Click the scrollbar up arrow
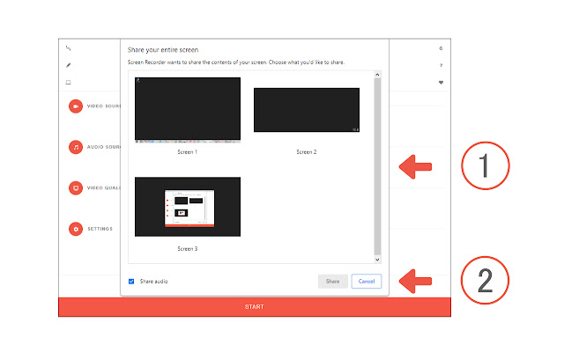The image size is (564, 352). tap(377, 74)
